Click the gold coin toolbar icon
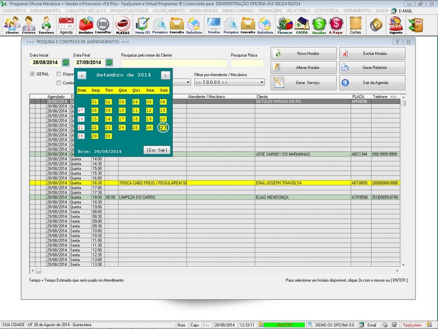Screen dimensions: 438x329 (x=376, y=25)
